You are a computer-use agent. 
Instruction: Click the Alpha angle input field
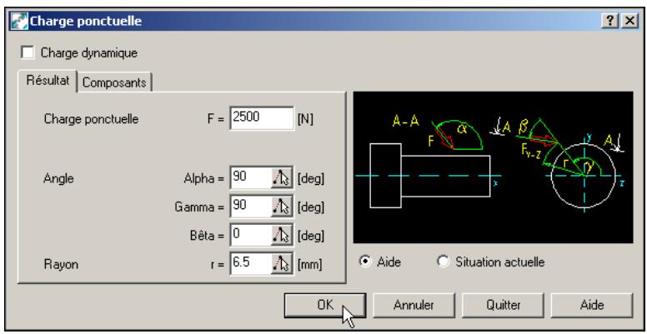(250, 178)
